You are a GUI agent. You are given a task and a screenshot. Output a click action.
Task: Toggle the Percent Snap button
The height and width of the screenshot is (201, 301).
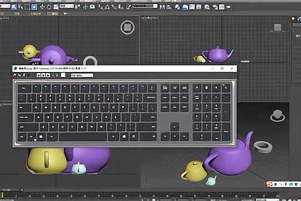(114, 7)
